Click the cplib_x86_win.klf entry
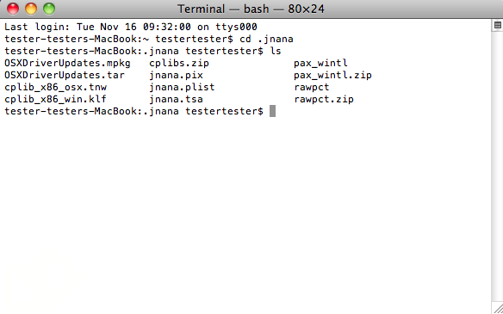The height and width of the screenshot is (314, 503). coord(55,99)
